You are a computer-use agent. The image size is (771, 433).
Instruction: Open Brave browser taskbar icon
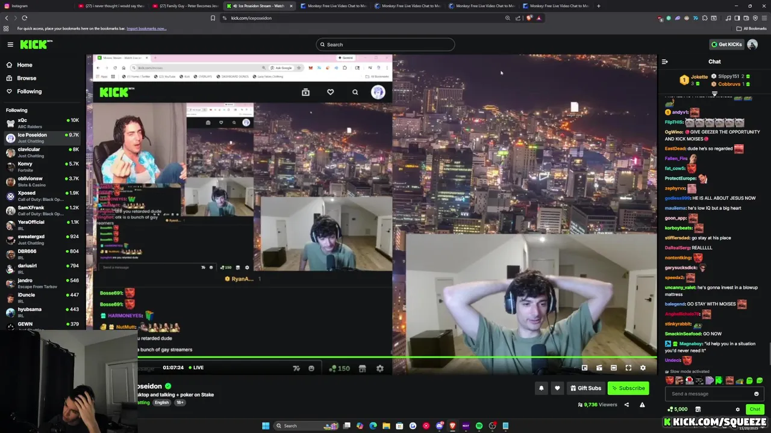452,426
